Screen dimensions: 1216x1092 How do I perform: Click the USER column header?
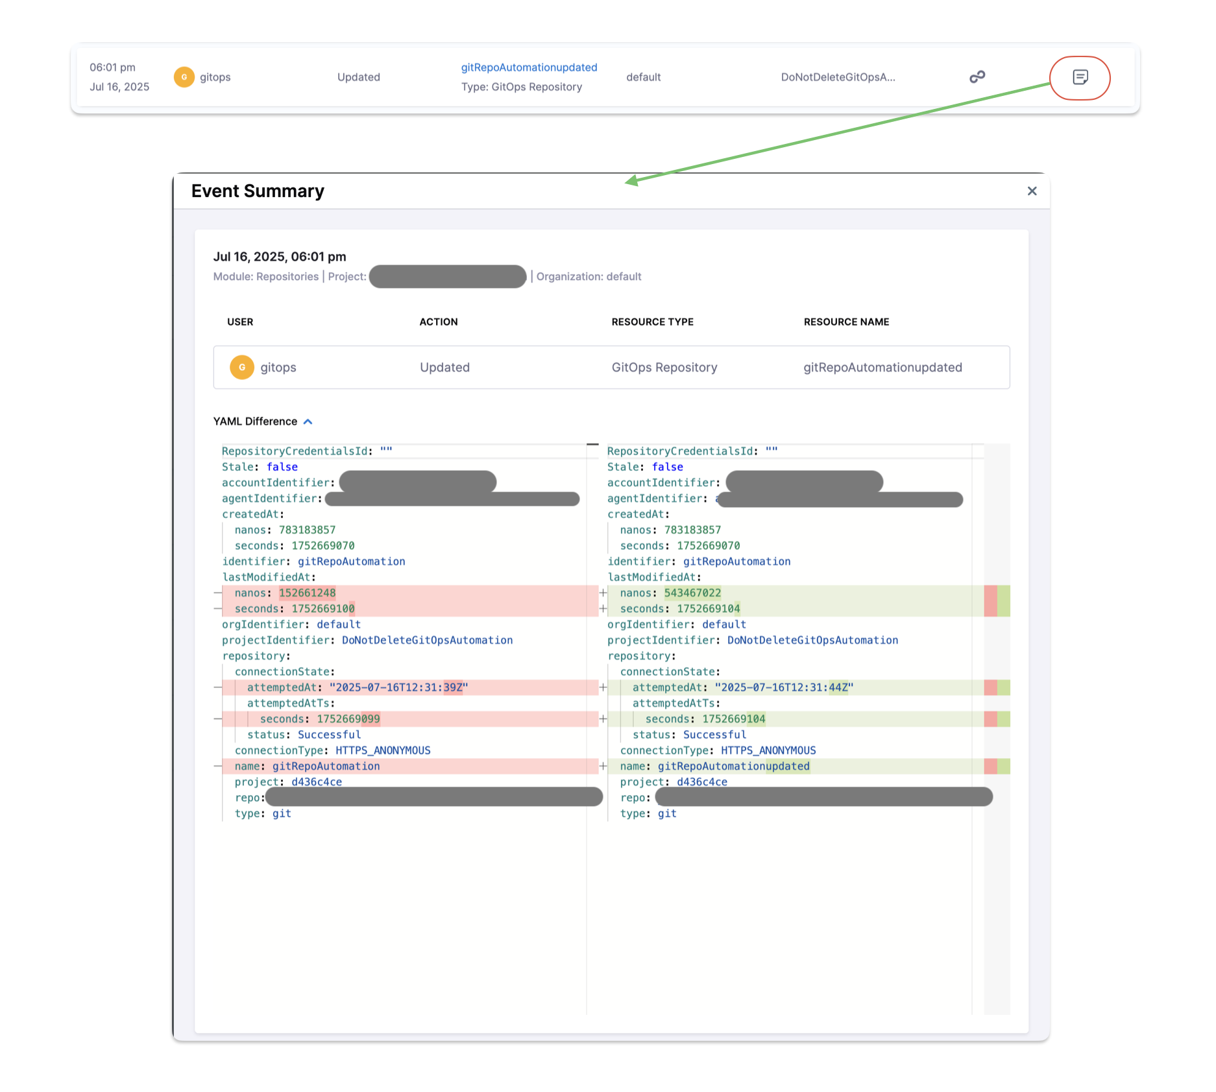point(240,322)
